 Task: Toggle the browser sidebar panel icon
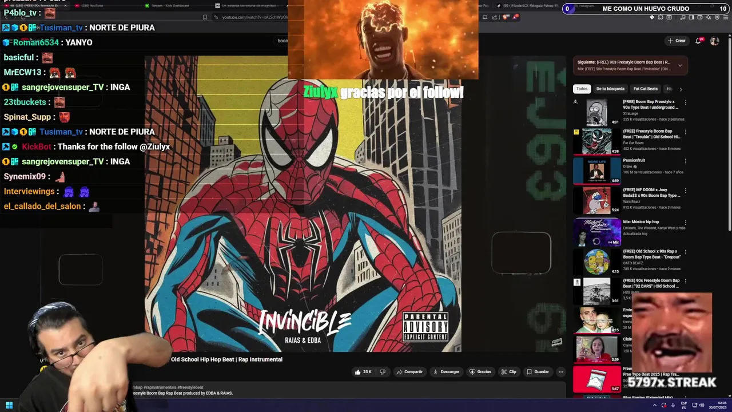(691, 17)
